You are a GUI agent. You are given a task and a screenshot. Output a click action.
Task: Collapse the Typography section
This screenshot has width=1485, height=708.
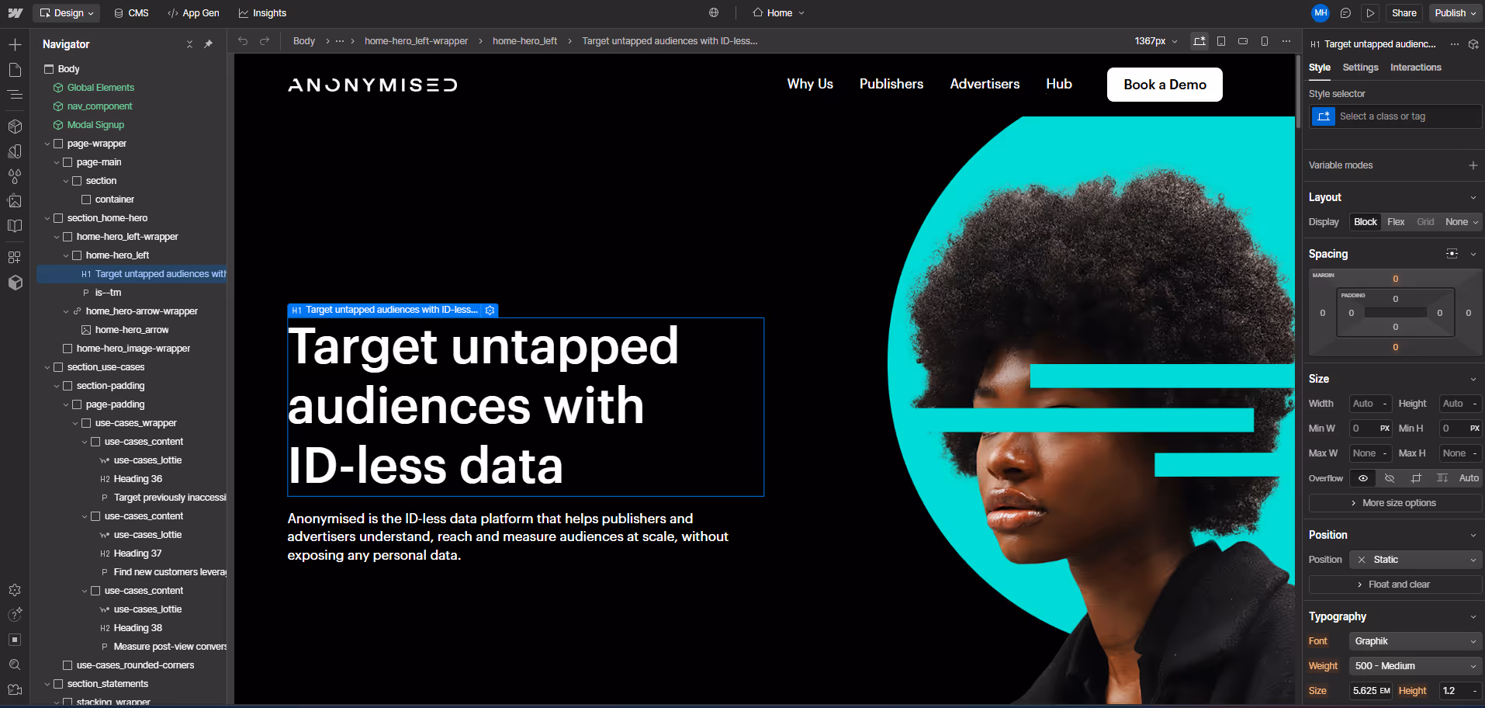click(1473, 616)
